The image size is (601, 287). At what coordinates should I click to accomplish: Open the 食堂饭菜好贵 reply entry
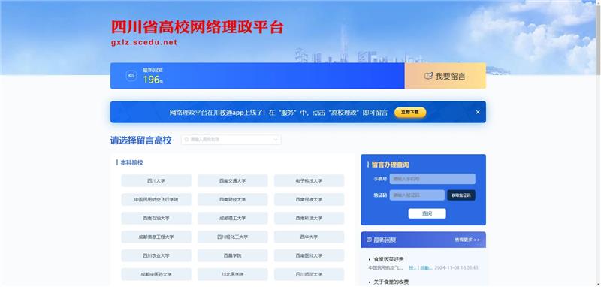click(388, 259)
